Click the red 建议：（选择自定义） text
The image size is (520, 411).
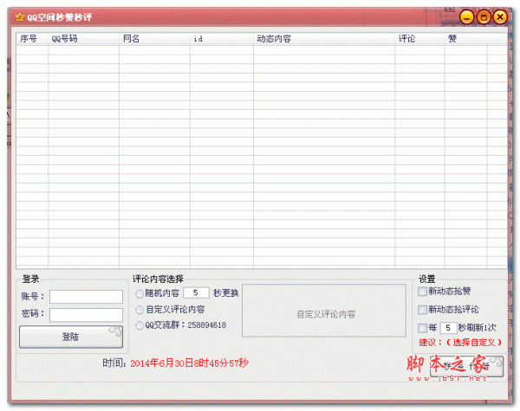pos(460,343)
